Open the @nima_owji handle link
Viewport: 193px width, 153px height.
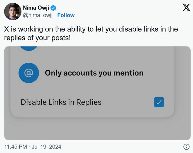[38, 15]
